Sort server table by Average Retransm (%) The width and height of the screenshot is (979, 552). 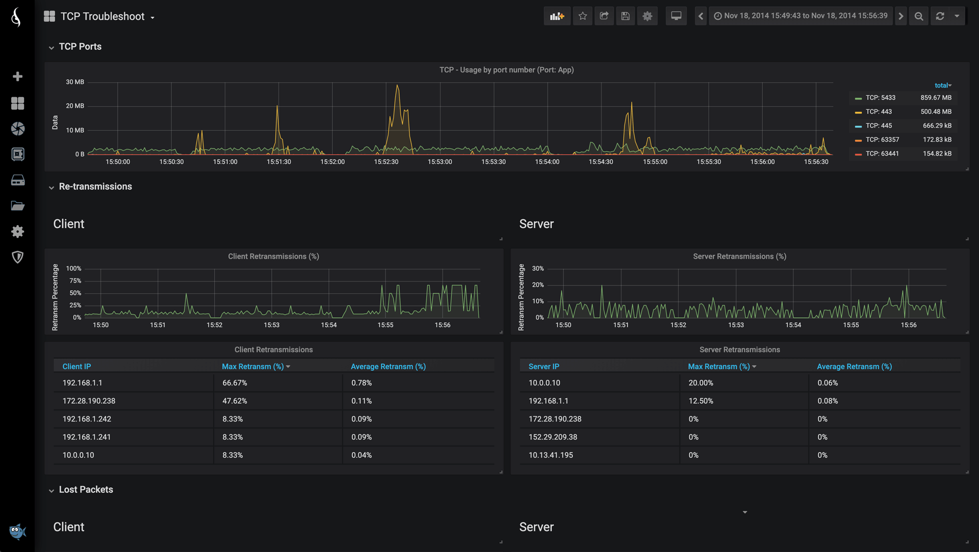pyautogui.click(x=854, y=367)
